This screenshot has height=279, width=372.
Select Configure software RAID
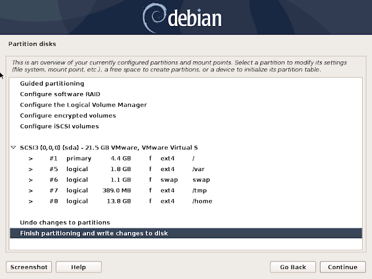pos(186,94)
